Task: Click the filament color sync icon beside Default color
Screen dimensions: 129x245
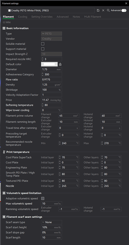Action: point(60,64)
